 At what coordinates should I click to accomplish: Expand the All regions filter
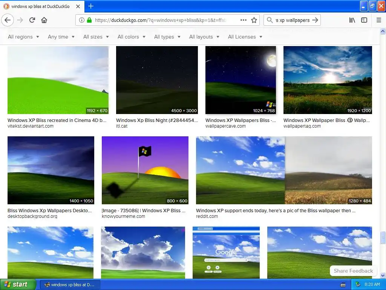(x=23, y=37)
